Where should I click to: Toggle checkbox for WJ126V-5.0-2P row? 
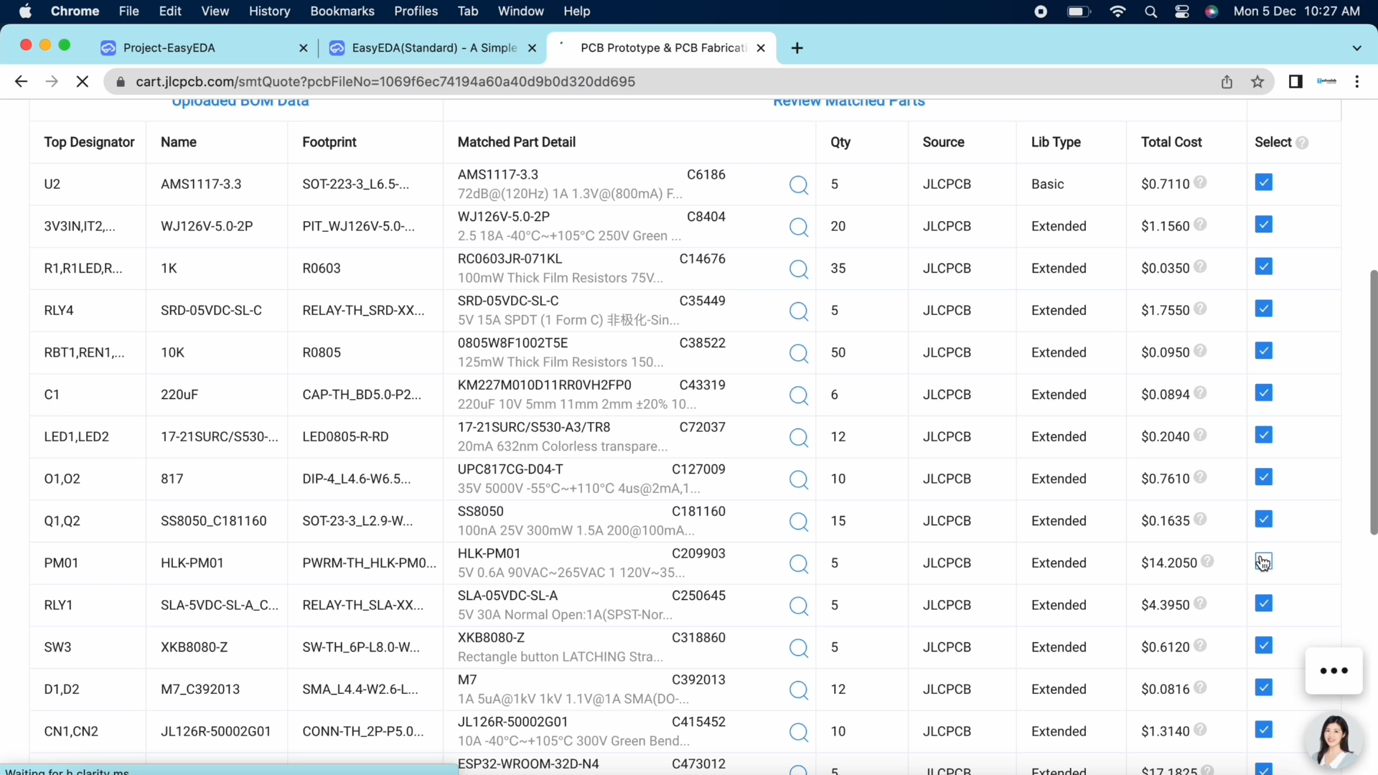pyautogui.click(x=1264, y=225)
